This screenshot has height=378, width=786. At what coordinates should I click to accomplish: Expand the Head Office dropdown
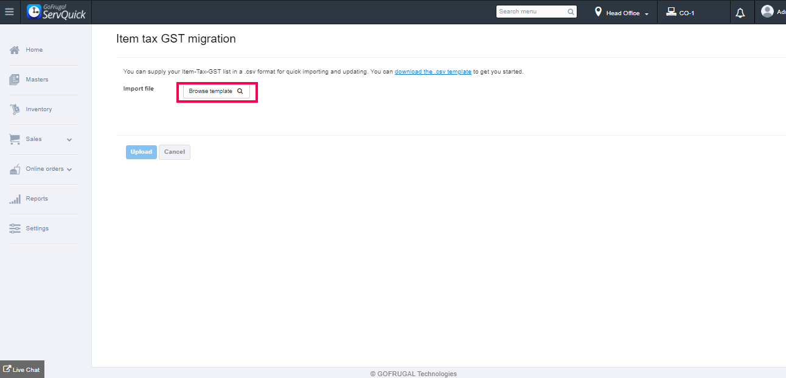point(627,13)
